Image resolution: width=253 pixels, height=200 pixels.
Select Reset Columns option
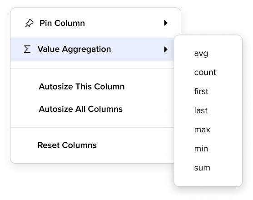pos(92,145)
